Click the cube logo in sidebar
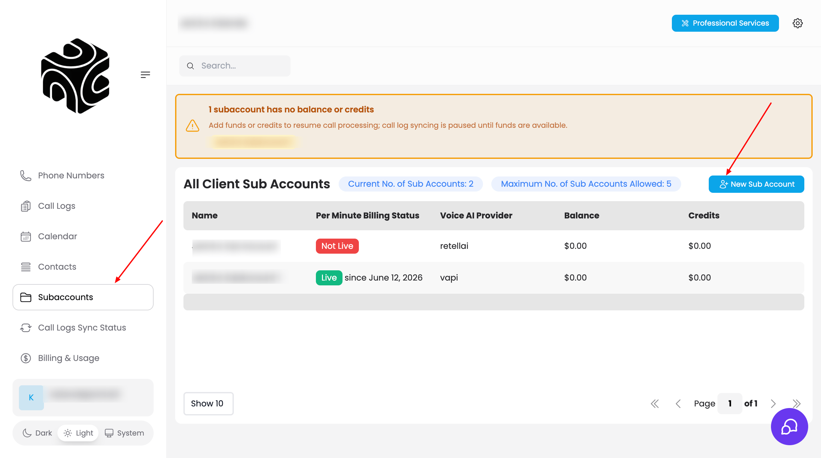This screenshot has height=458, width=821. [75, 76]
